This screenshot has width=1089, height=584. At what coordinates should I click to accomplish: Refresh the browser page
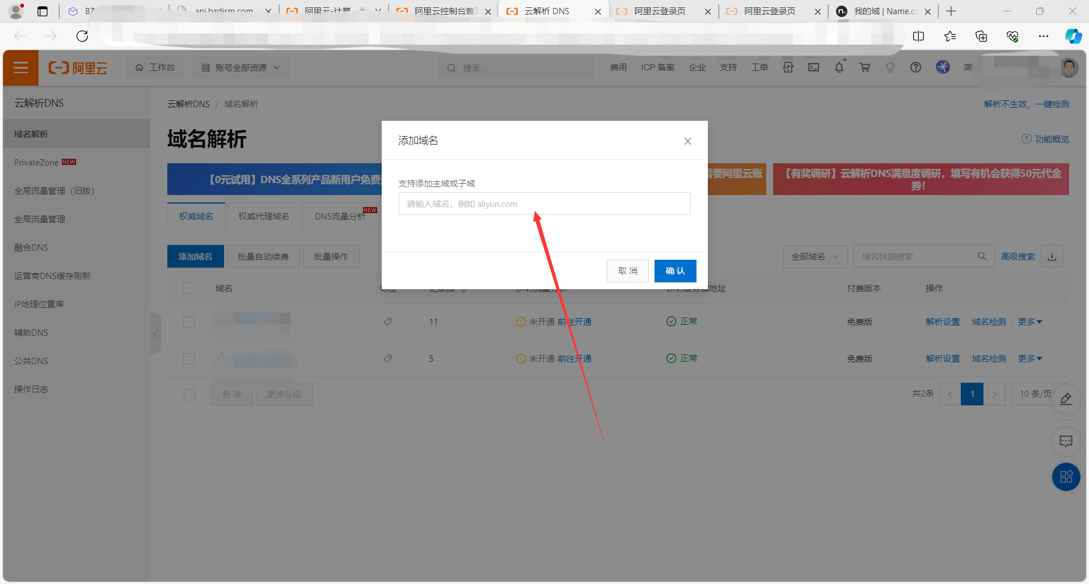(x=82, y=36)
